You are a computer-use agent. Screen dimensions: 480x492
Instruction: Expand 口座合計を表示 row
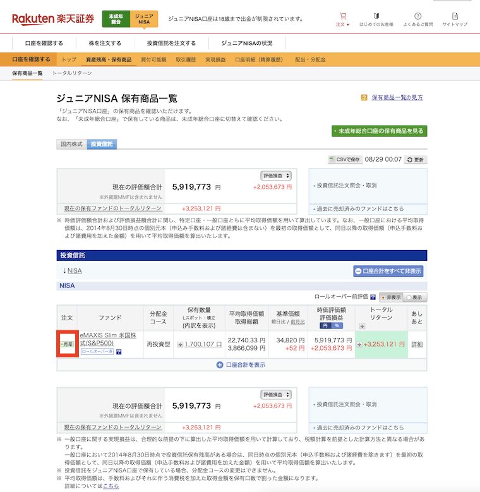click(241, 364)
